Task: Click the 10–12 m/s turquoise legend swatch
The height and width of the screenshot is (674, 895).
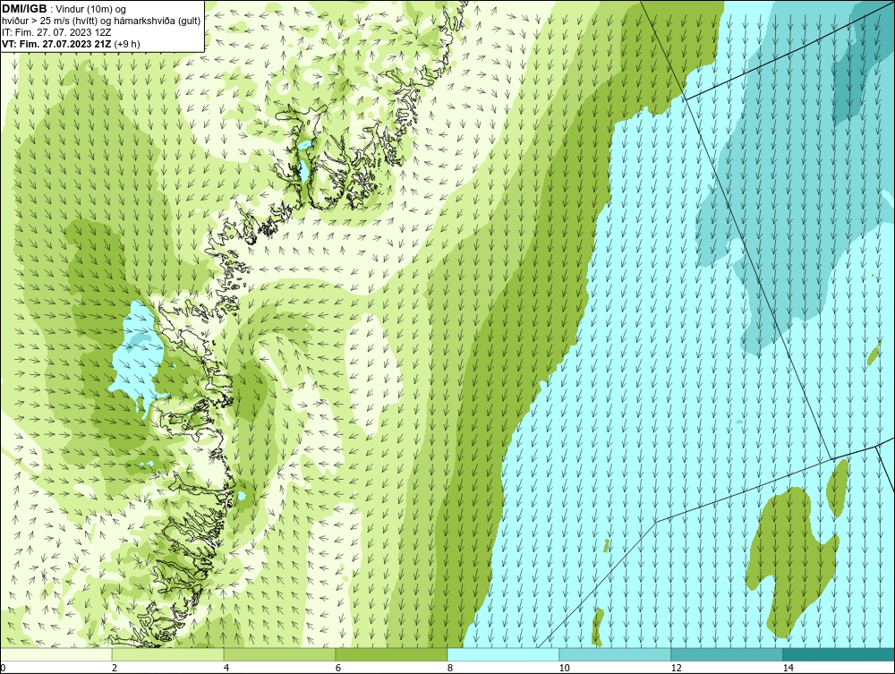Action: 616,654
